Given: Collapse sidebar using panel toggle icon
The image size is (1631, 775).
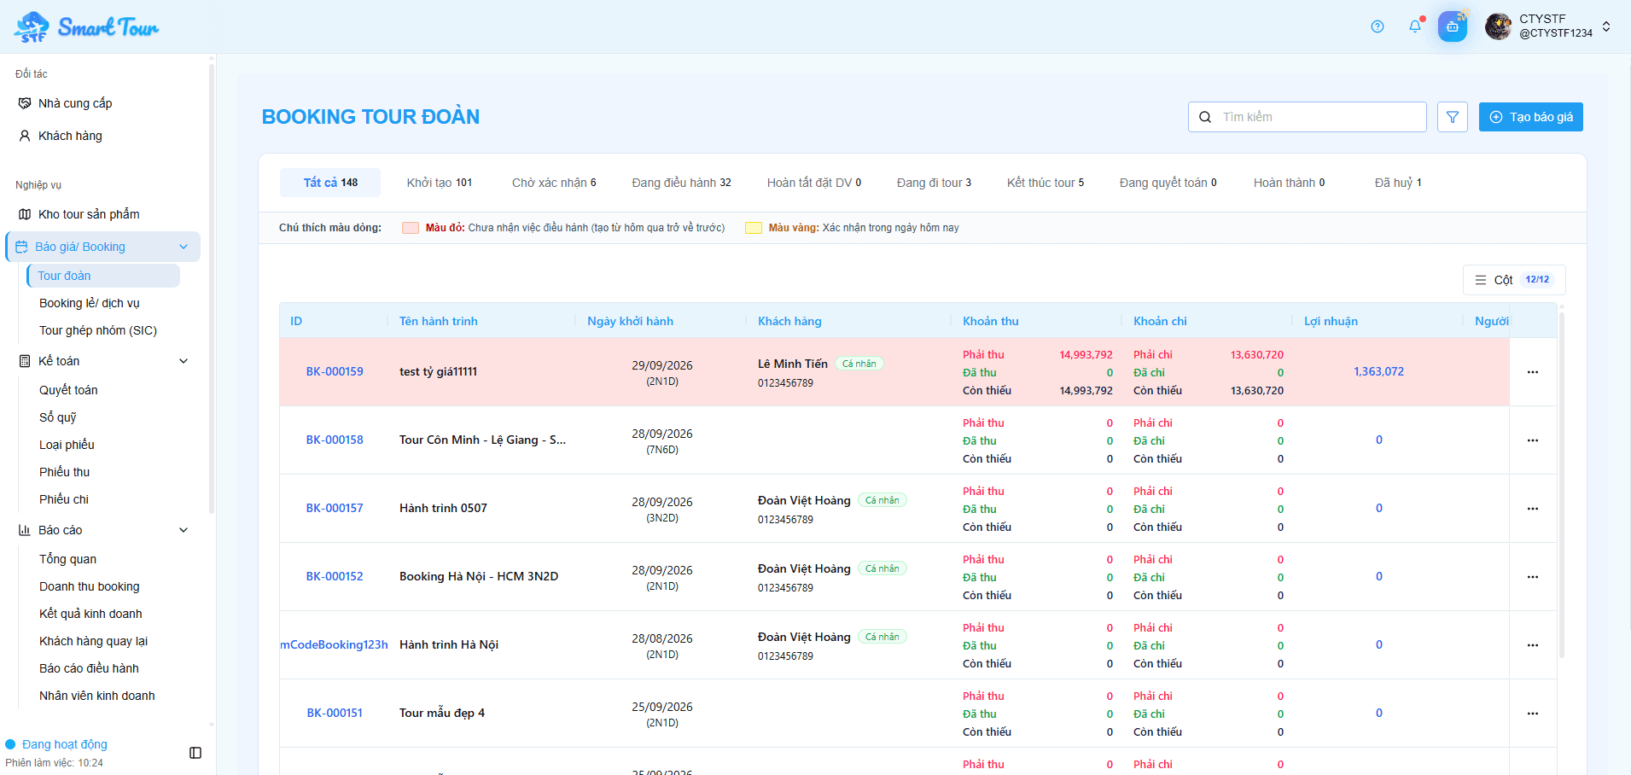Looking at the screenshot, I should (x=195, y=753).
